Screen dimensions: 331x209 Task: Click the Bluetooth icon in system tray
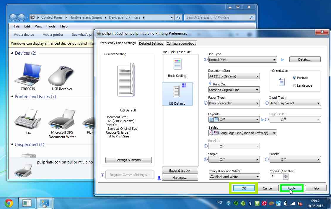pyautogui.click(x=250, y=203)
